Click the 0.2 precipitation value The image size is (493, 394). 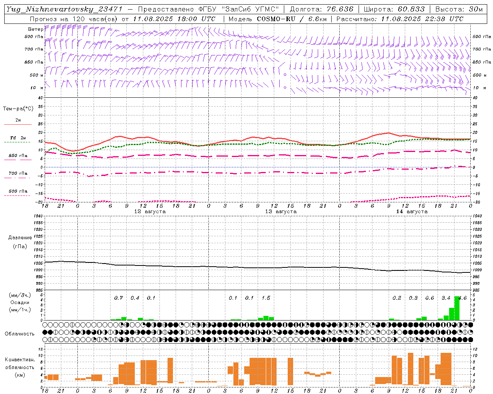point(397,298)
